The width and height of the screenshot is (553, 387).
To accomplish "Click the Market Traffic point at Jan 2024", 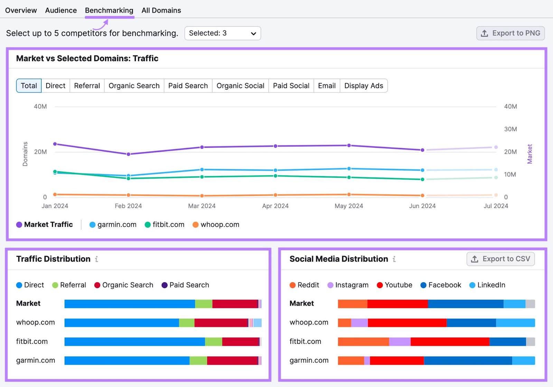I will [x=55, y=144].
